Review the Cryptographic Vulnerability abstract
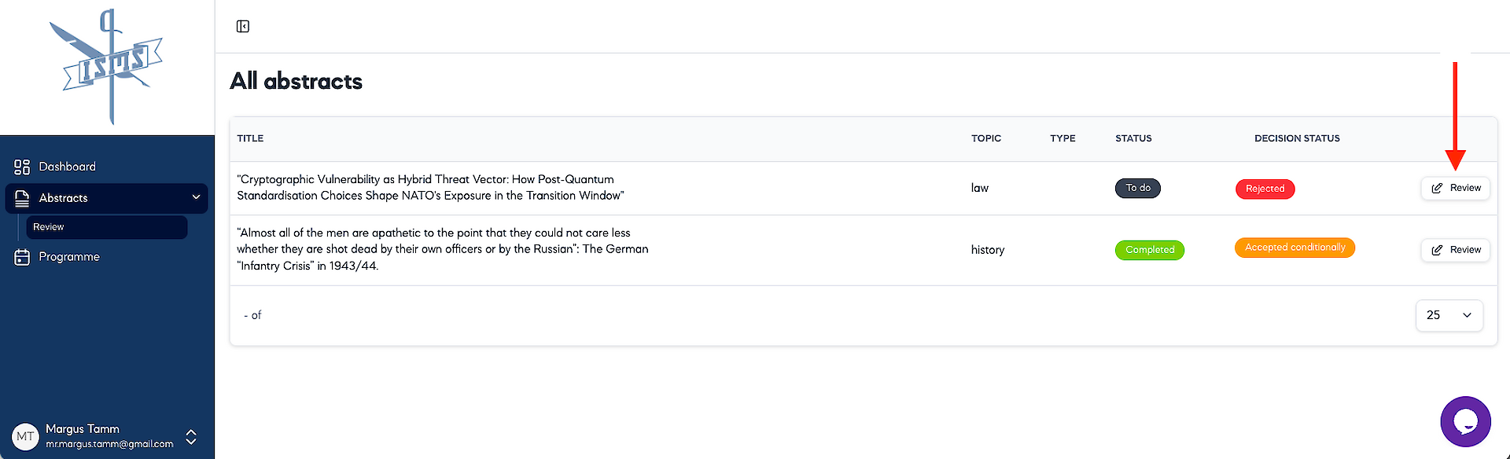 pyautogui.click(x=1455, y=189)
